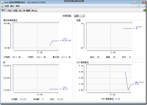The width and height of the screenshot is (147, 105).
Task: Click the Java icon in title bar
Action: click(2, 2)
